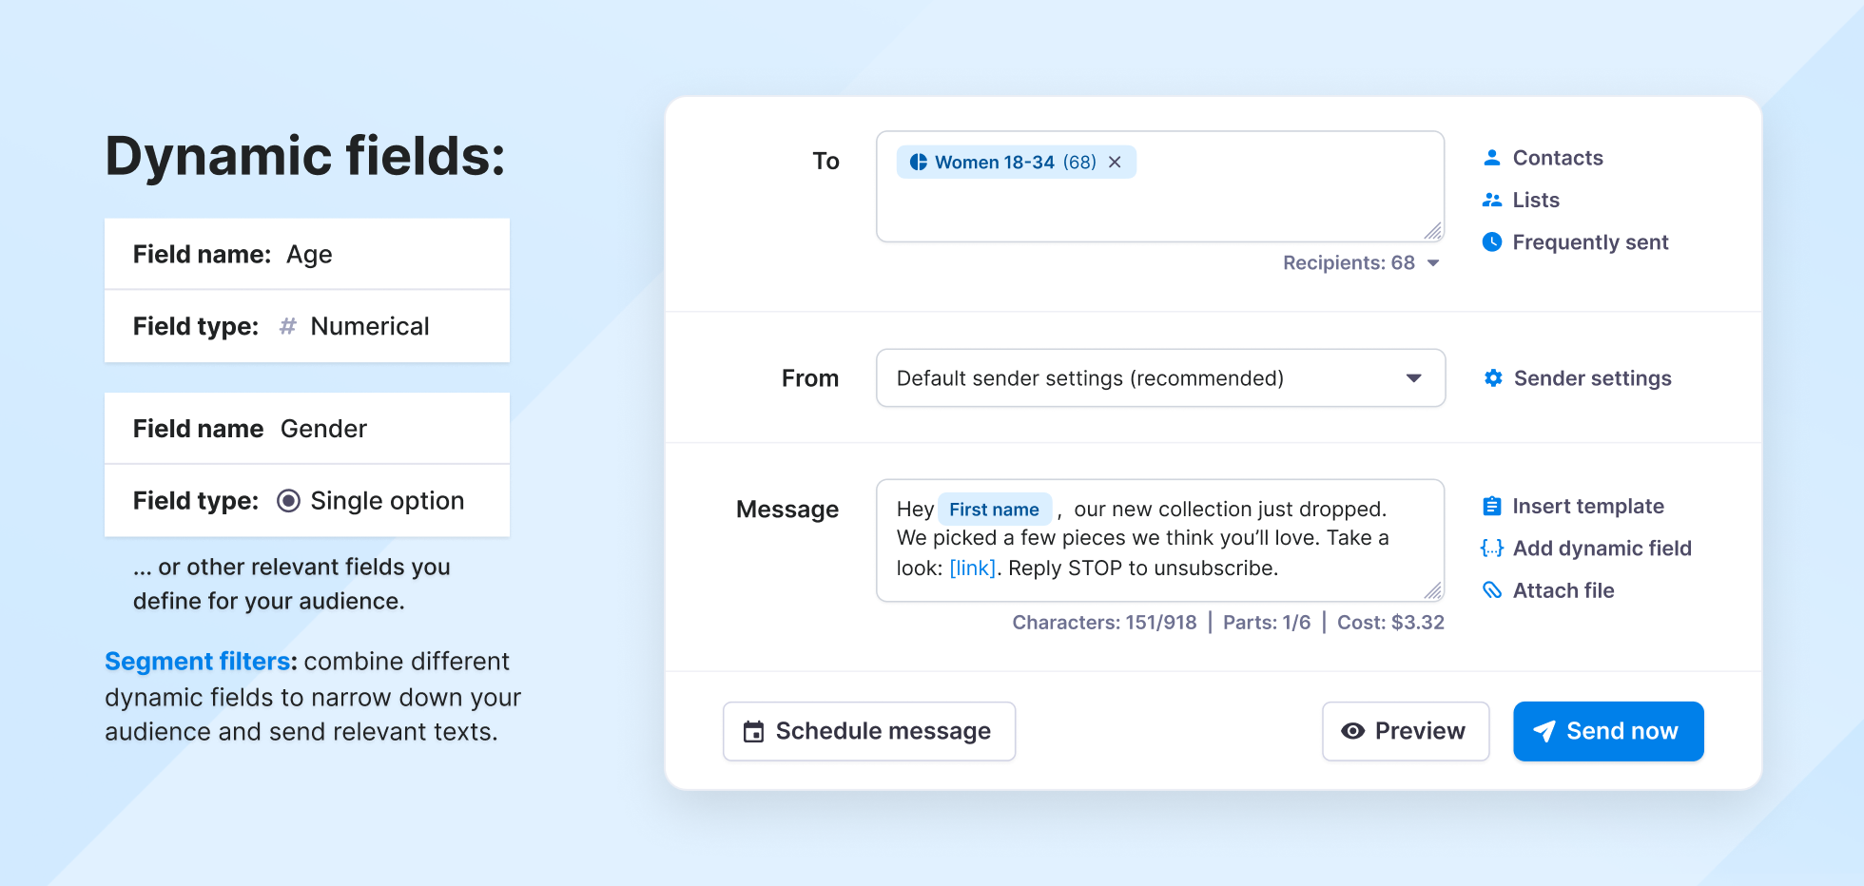Open the [link] in the message
This screenshot has width=1864, height=886.
(x=972, y=568)
